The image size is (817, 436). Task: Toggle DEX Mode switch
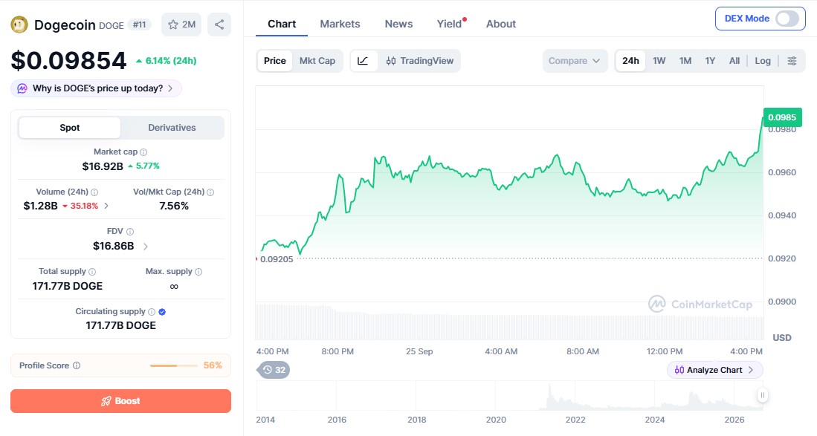[787, 19]
